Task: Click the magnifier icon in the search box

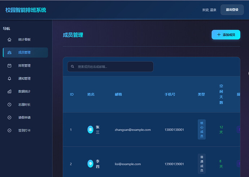Action: pos(73,67)
